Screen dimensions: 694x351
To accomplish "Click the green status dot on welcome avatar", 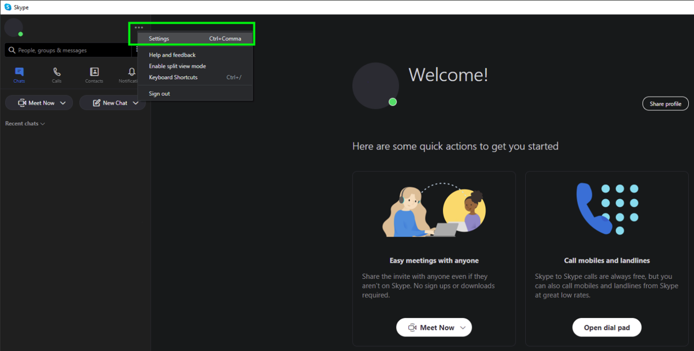I will (x=393, y=102).
